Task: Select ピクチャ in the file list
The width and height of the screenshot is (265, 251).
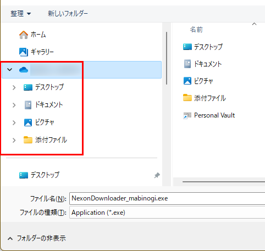Action: click(203, 81)
